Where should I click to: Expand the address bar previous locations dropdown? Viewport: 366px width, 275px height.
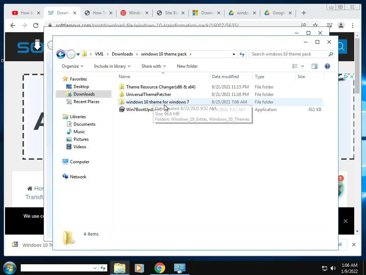pyautogui.click(x=234, y=54)
